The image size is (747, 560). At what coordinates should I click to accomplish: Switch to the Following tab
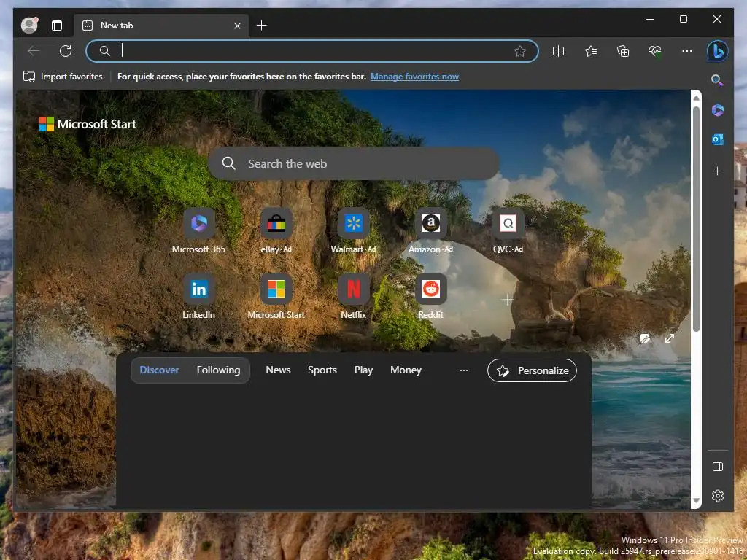pyautogui.click(x=218, y=370)
